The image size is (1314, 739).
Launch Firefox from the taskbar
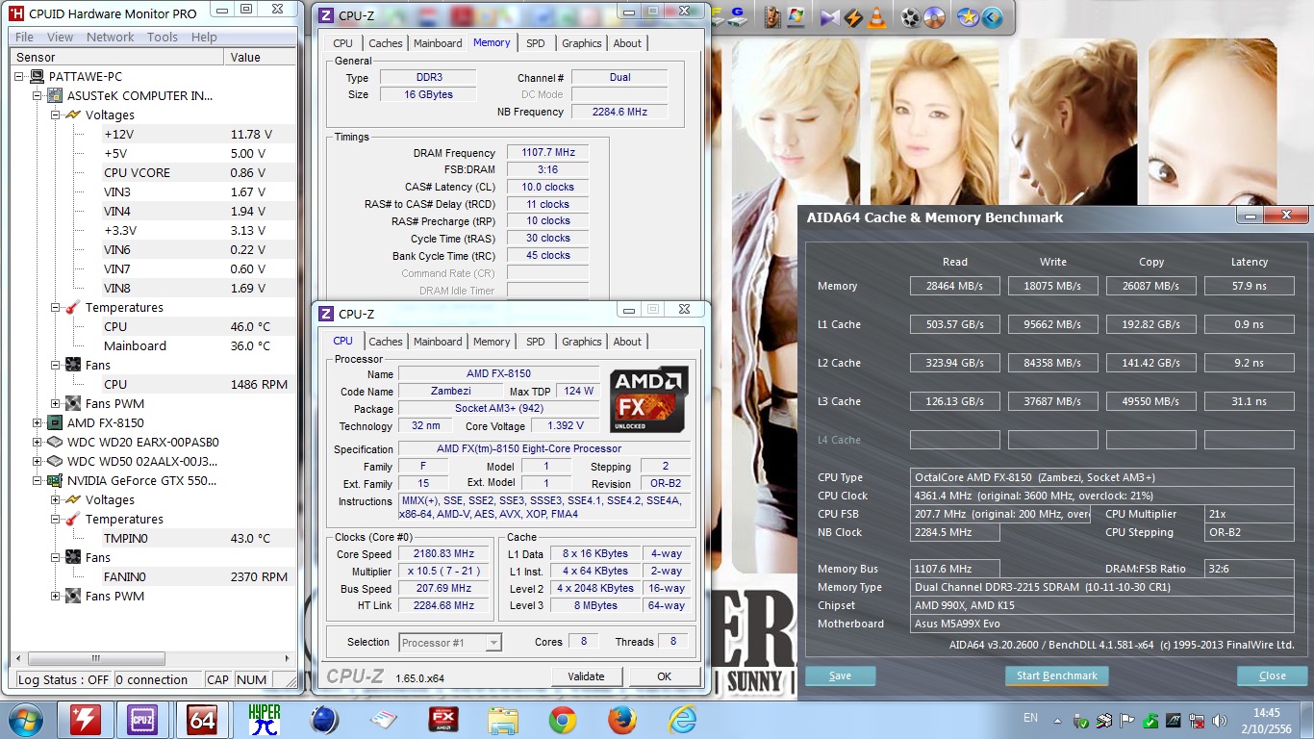tap(622, 720)
